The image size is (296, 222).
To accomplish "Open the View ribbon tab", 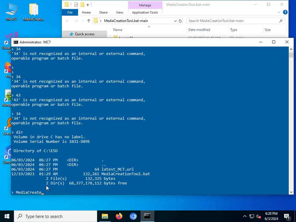I will click(119, 12).
